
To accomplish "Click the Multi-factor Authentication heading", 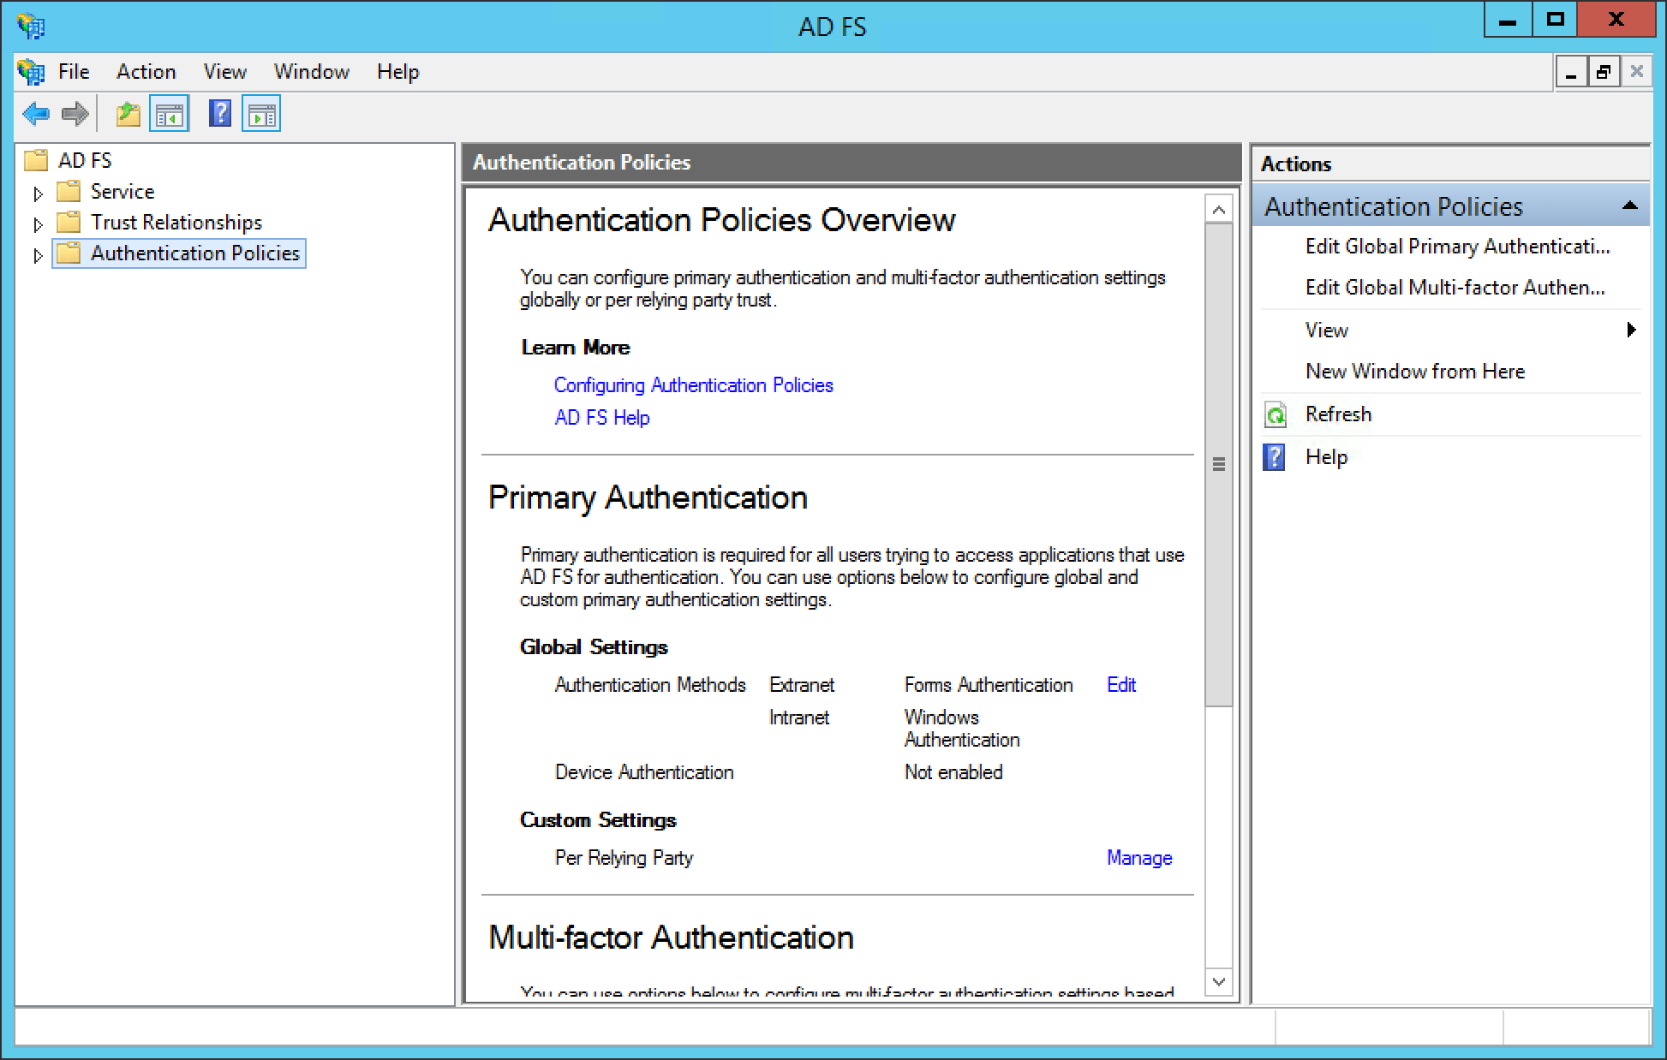I will (x=671, y=938).
